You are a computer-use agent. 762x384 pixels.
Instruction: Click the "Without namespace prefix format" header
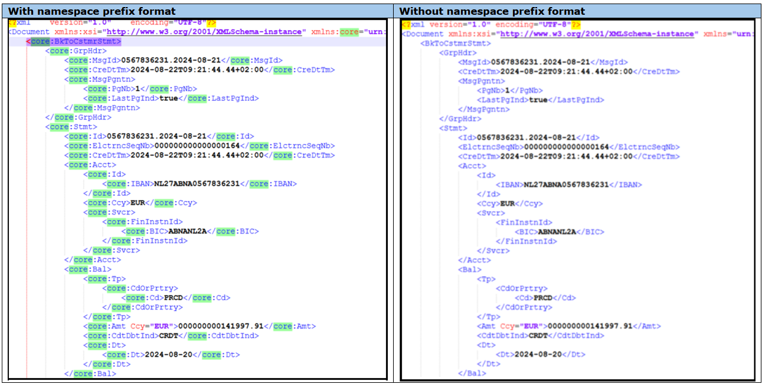click(x=492, y=11)
